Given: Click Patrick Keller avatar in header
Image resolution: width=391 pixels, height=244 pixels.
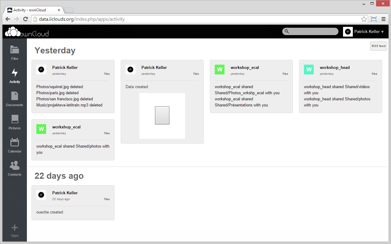Looking at the screenshot, I should pyautogui.click(x=348, y=32).
